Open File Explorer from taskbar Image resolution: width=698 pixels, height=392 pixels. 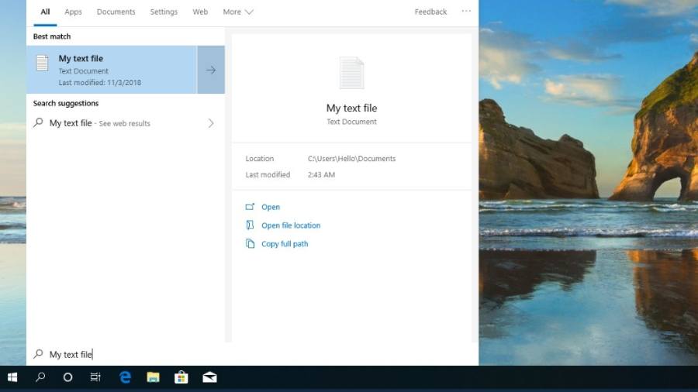pos(154,377)
